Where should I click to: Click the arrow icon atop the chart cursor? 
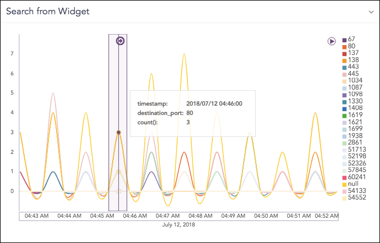[120, 41]
